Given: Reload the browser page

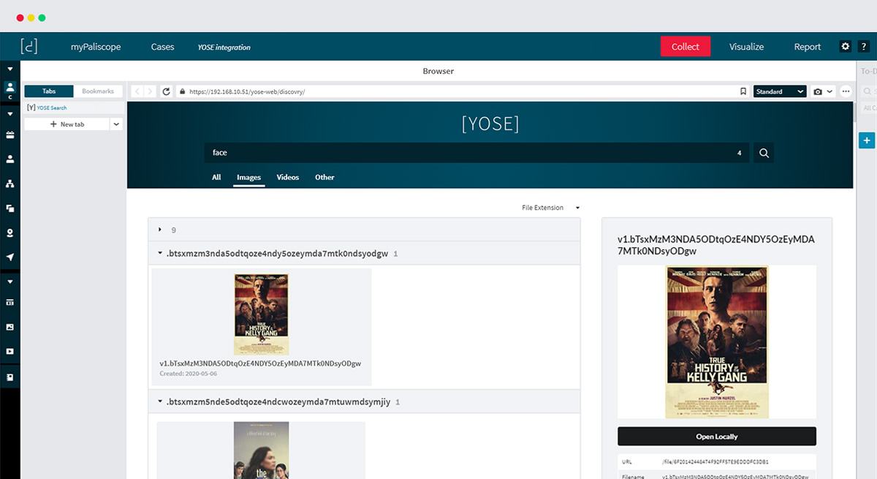Looking at the screenshot, I should (166, 91).
